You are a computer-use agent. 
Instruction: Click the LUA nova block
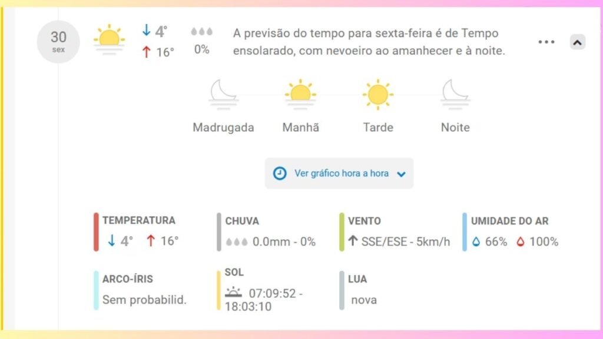359,290
